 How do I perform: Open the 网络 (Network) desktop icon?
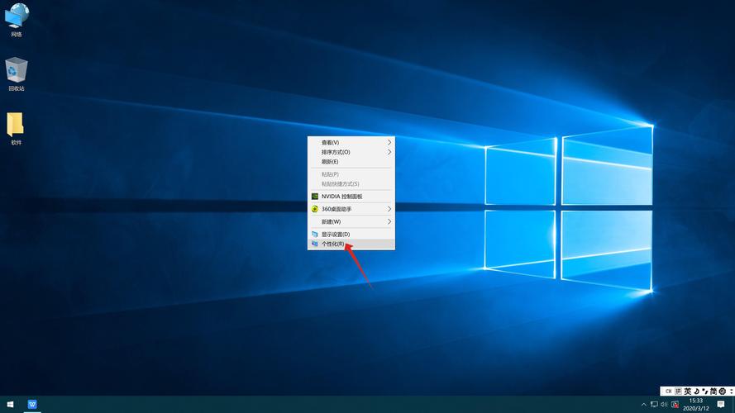(x=17, y=18)
